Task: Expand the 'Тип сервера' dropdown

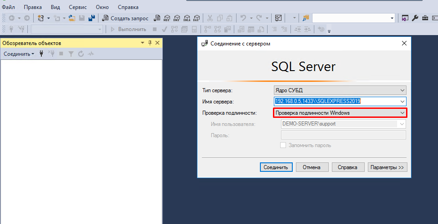Action: pos(402,90)
